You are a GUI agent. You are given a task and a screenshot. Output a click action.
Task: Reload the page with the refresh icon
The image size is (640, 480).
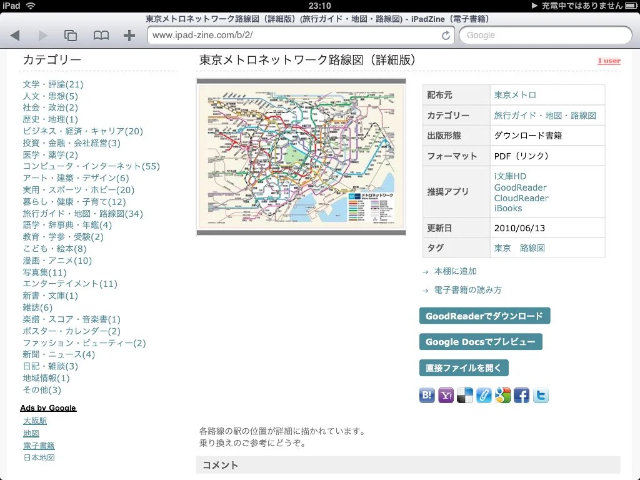(446, 36)
